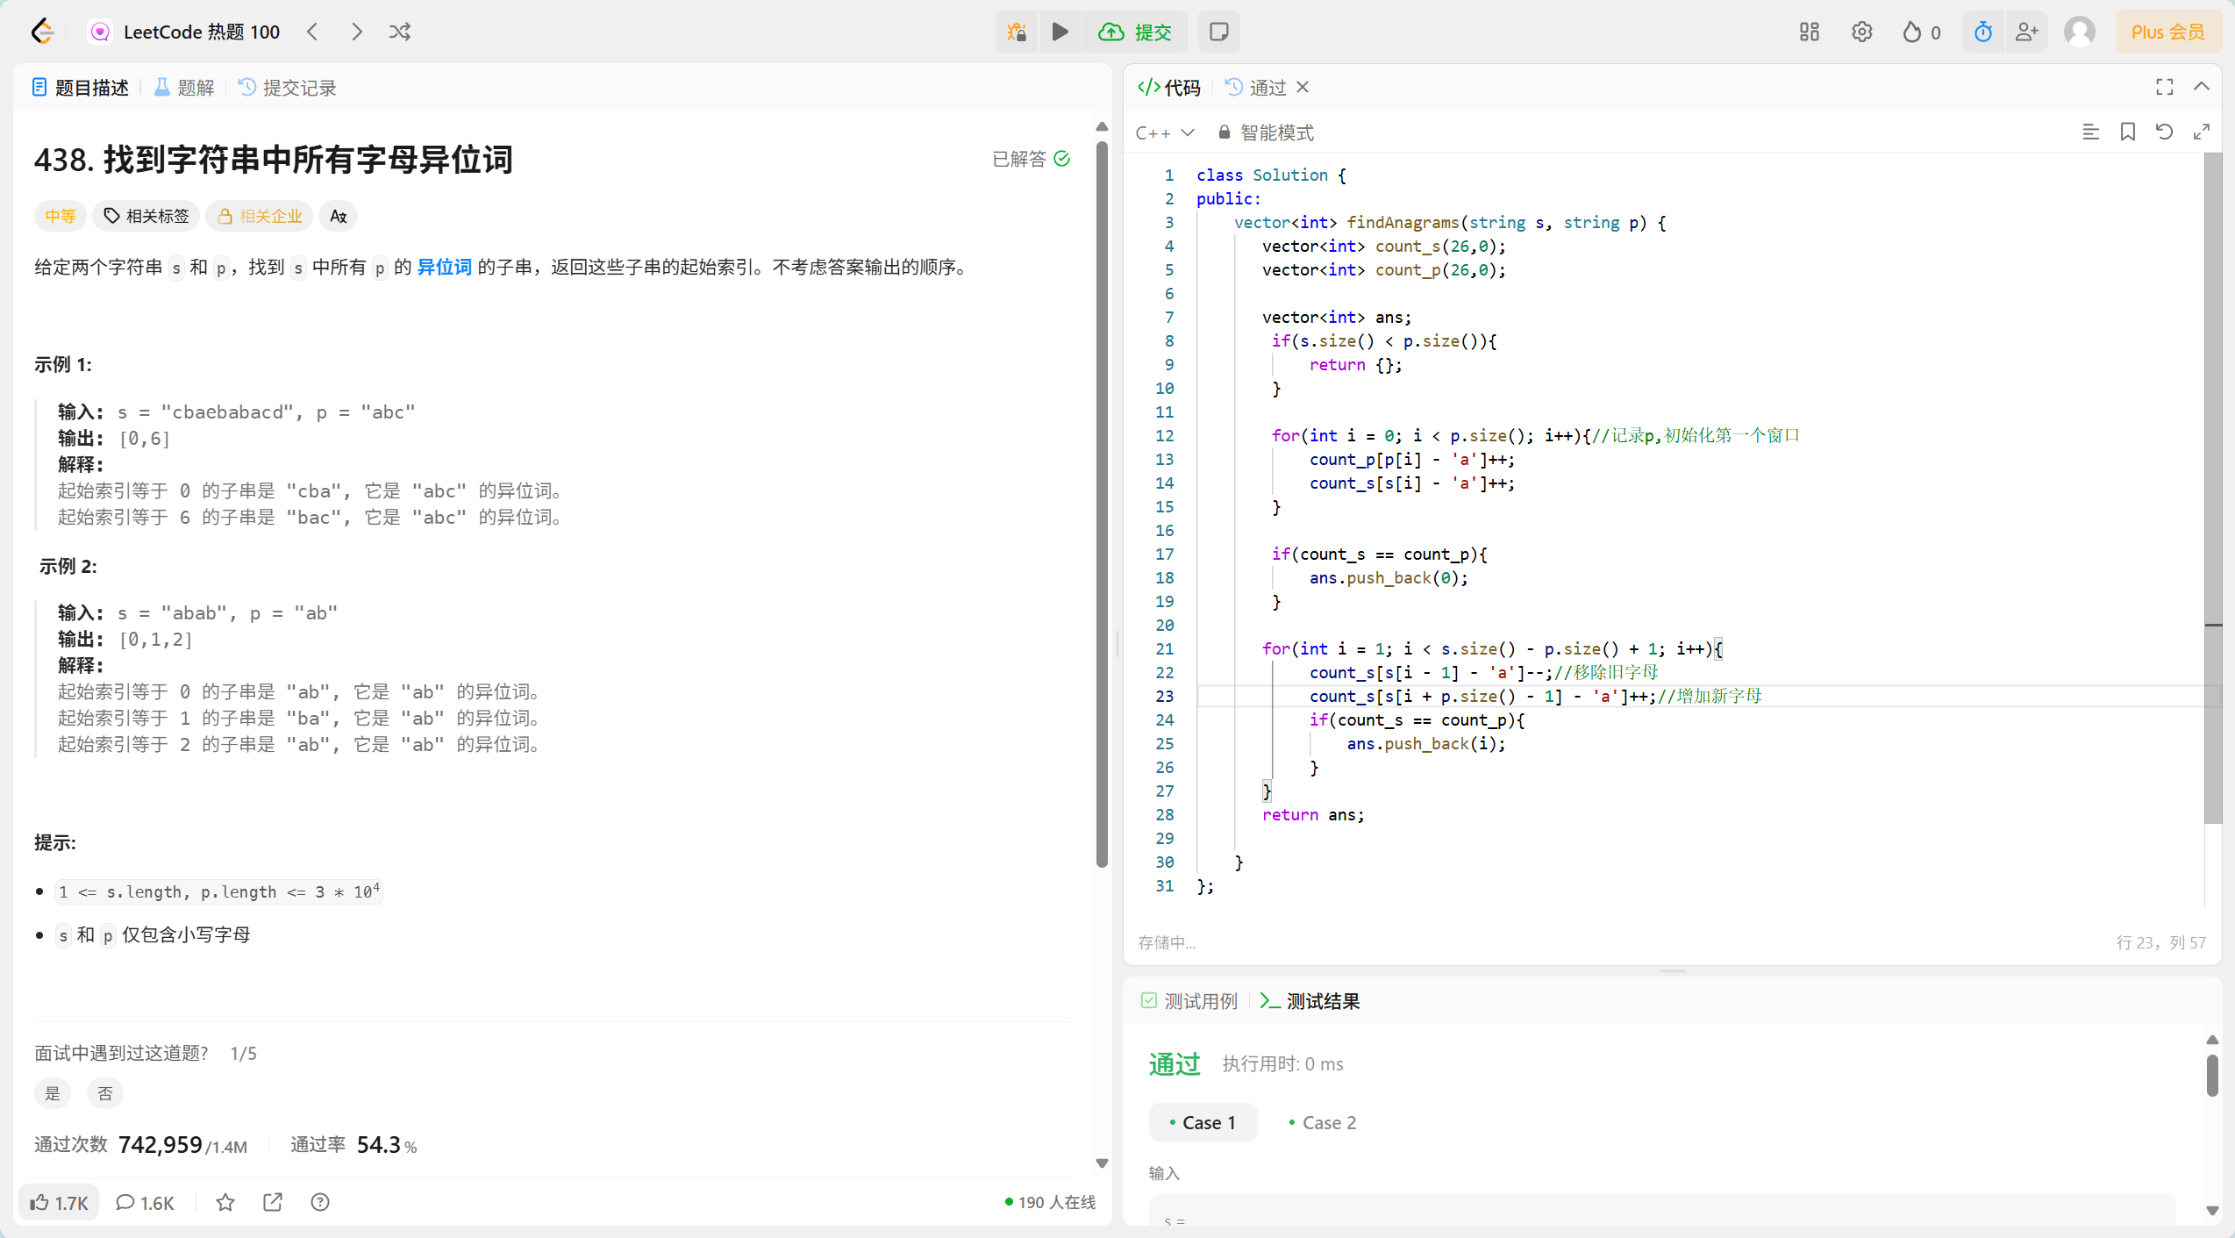Star this problem as favorite

click(x=225, y=1202)
